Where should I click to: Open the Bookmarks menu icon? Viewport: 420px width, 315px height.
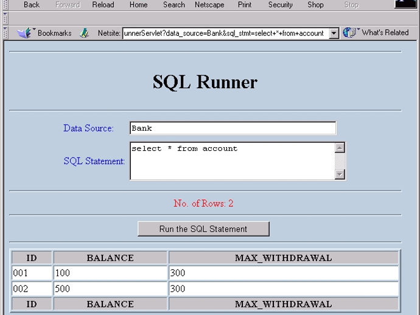click(x=24, y=33)
